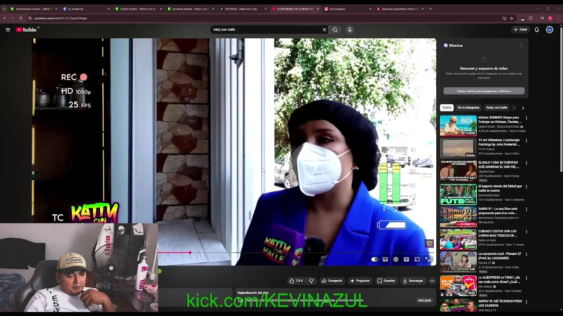Switch to Facebook browser tab
Screen dimensions: 563x316
point(86,9)
